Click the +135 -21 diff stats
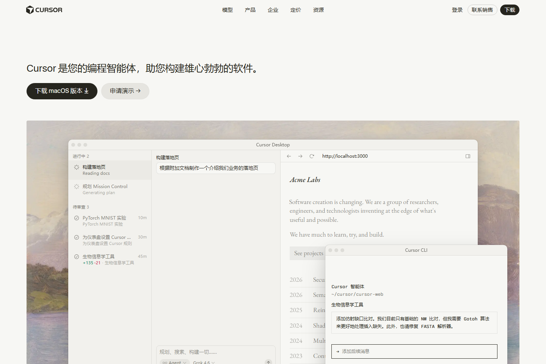 [x=92, y=263]
